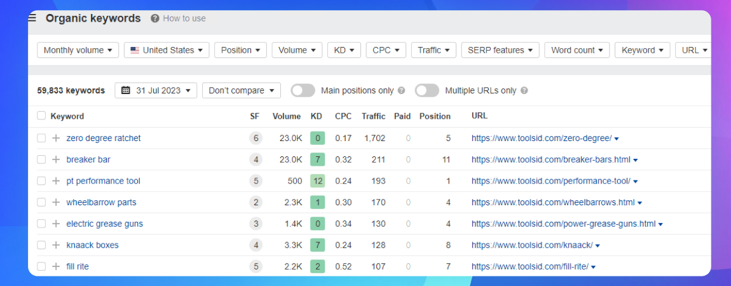Sort by CPC column header
Screen dimensions: 731x286
343,116
